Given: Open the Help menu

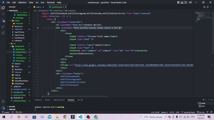Looking at the screenshot, I should [59, 2].
